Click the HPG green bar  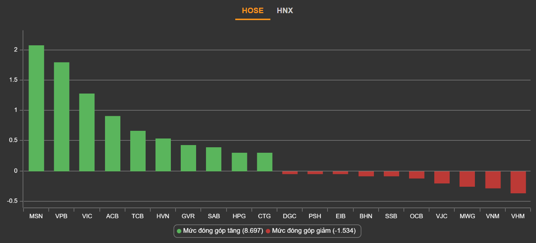[x=239, y=162]
